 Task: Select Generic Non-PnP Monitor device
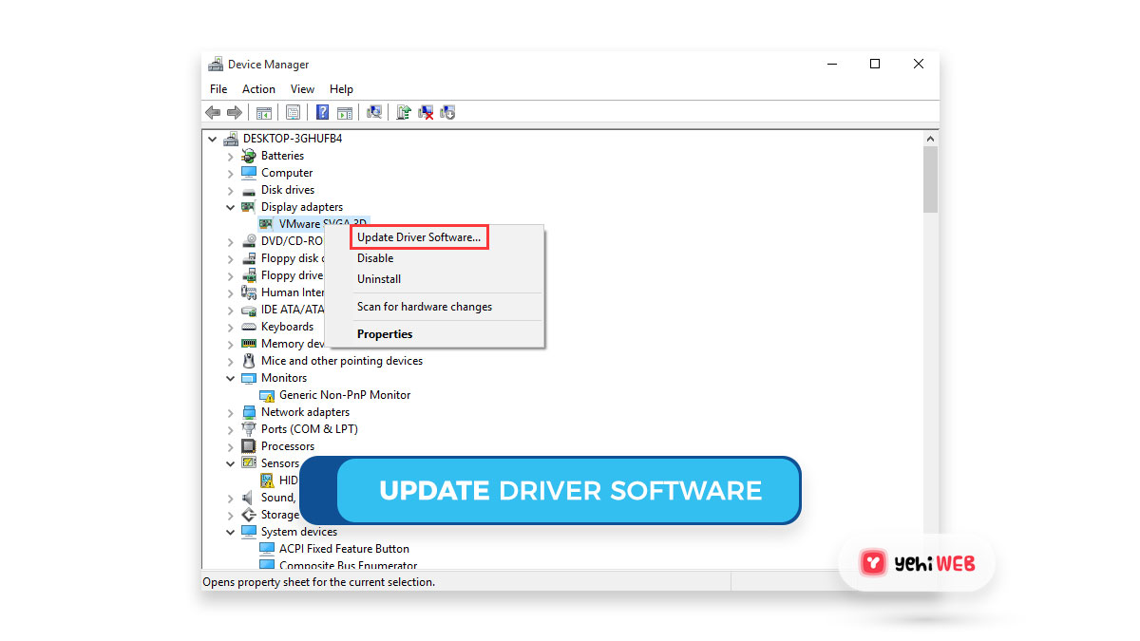pos(345,395)
